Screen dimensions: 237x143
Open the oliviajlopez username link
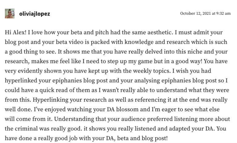(34, 14)
